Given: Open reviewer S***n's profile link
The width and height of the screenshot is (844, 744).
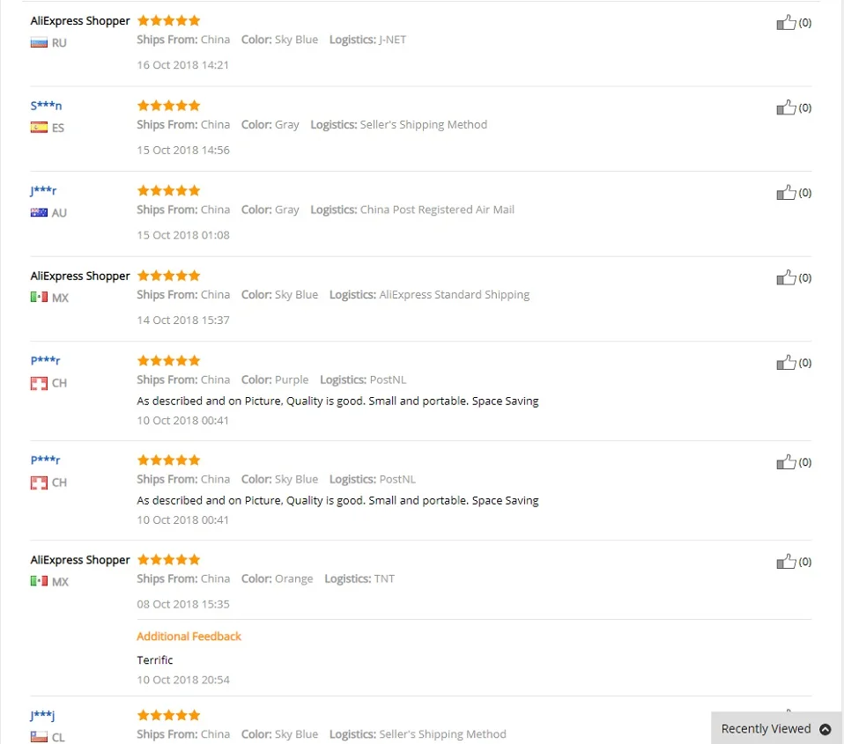Looking at the screenshot, I should pos(46,106).
